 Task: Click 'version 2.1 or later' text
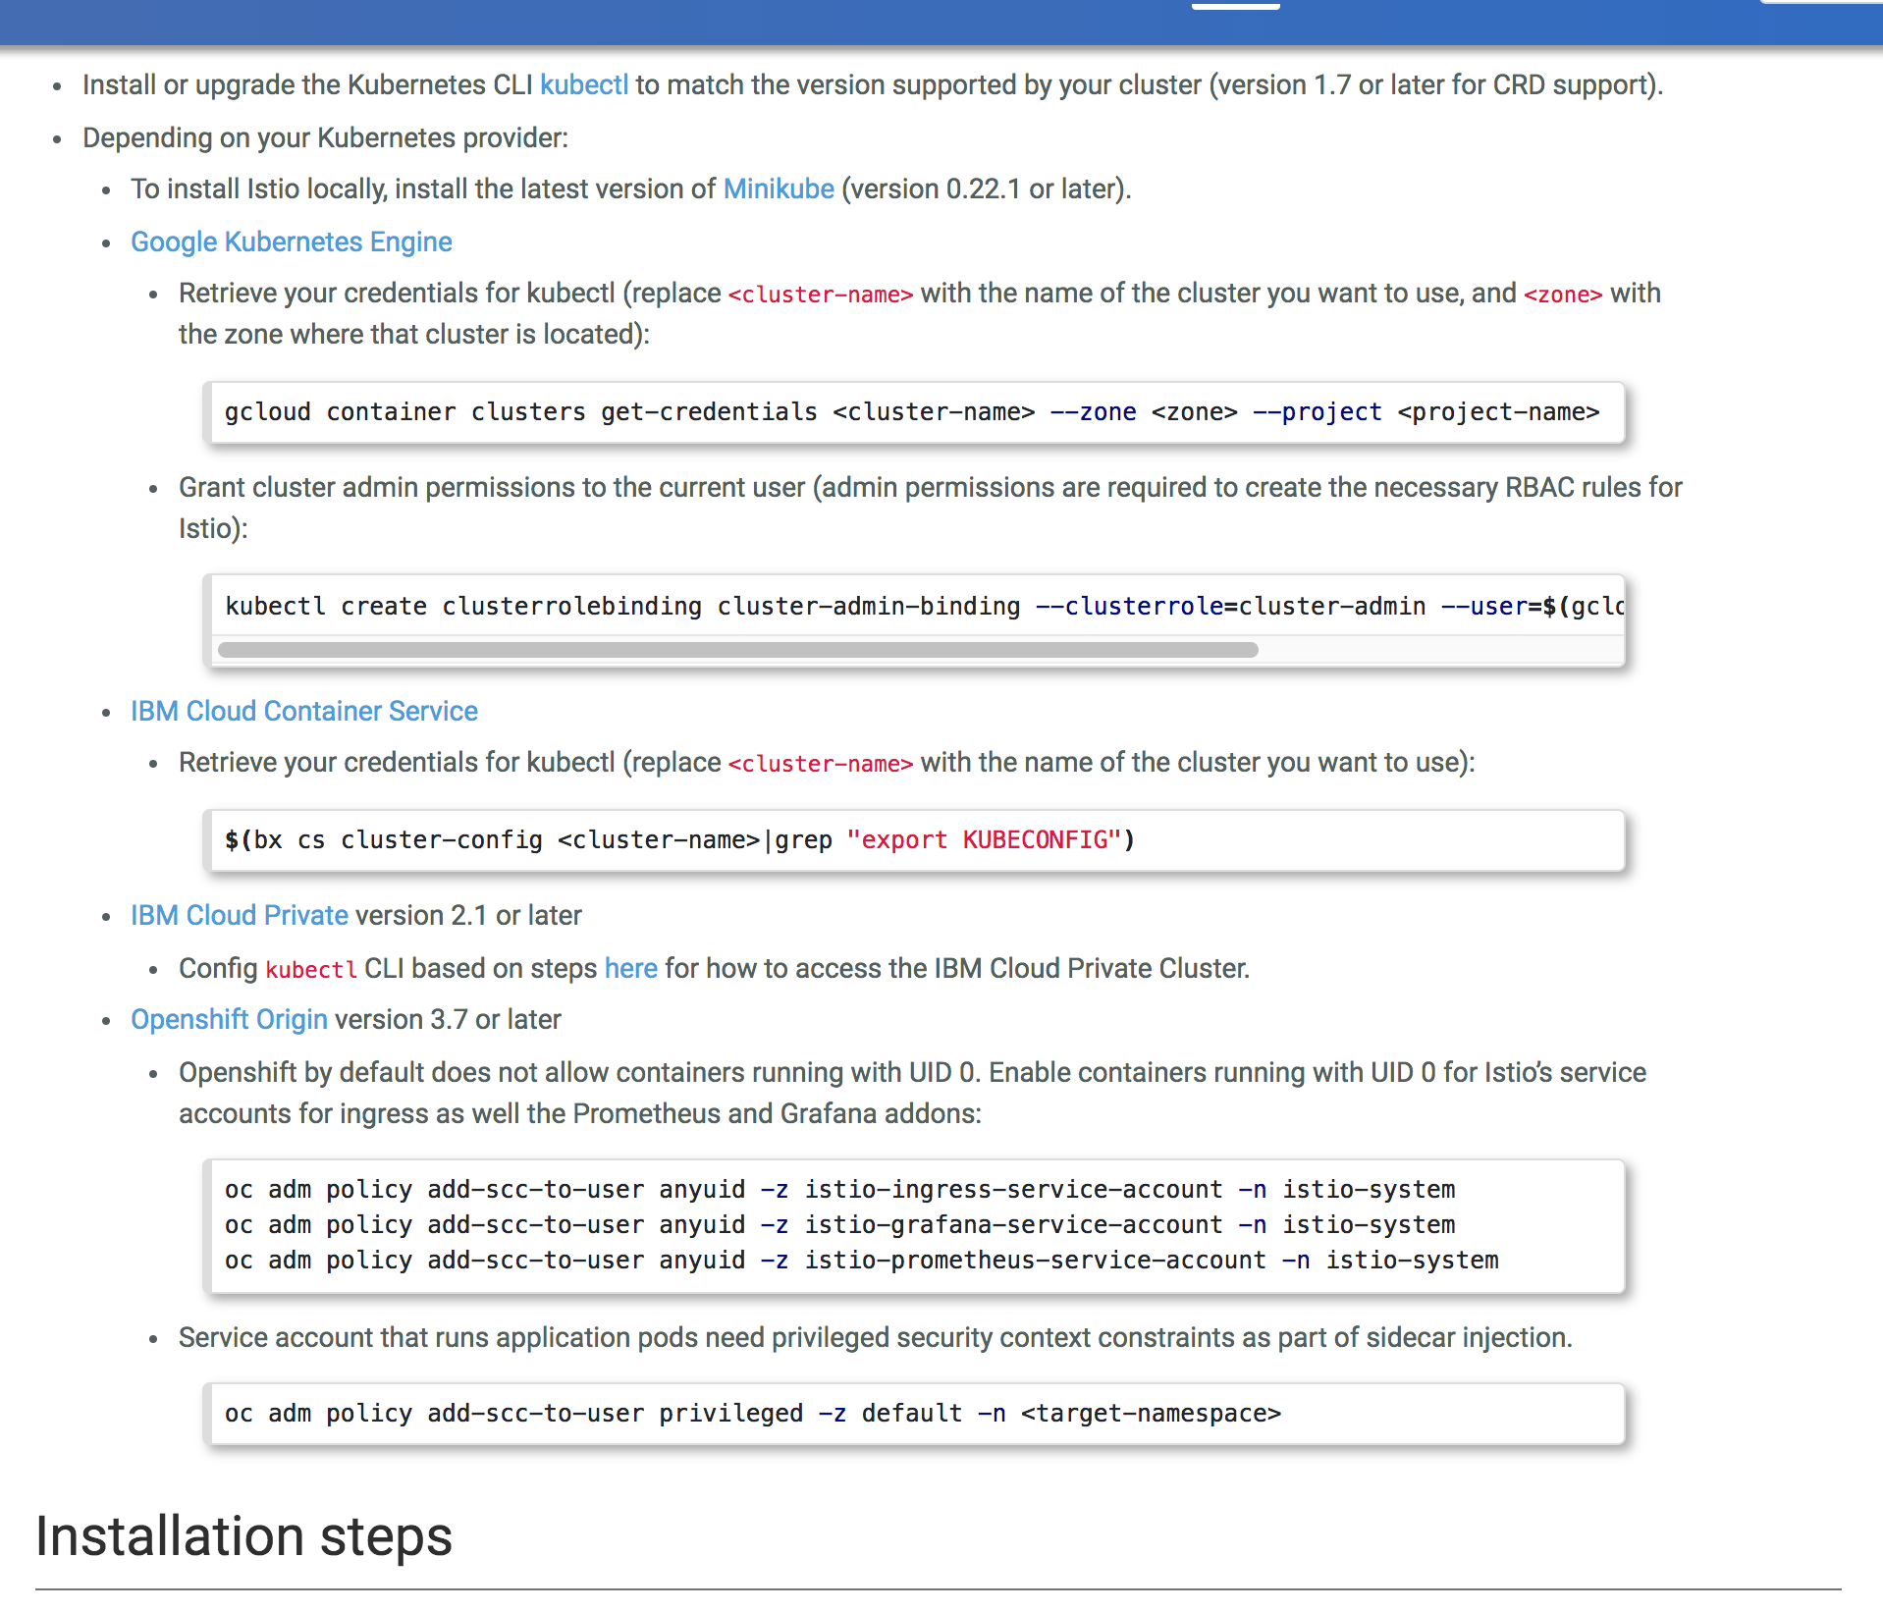pyautogui.click(x=468, y=915)
